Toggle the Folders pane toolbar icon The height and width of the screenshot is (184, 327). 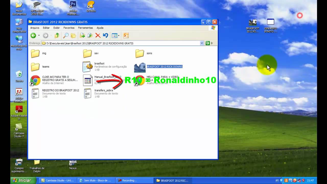click(x=73, y=36)
